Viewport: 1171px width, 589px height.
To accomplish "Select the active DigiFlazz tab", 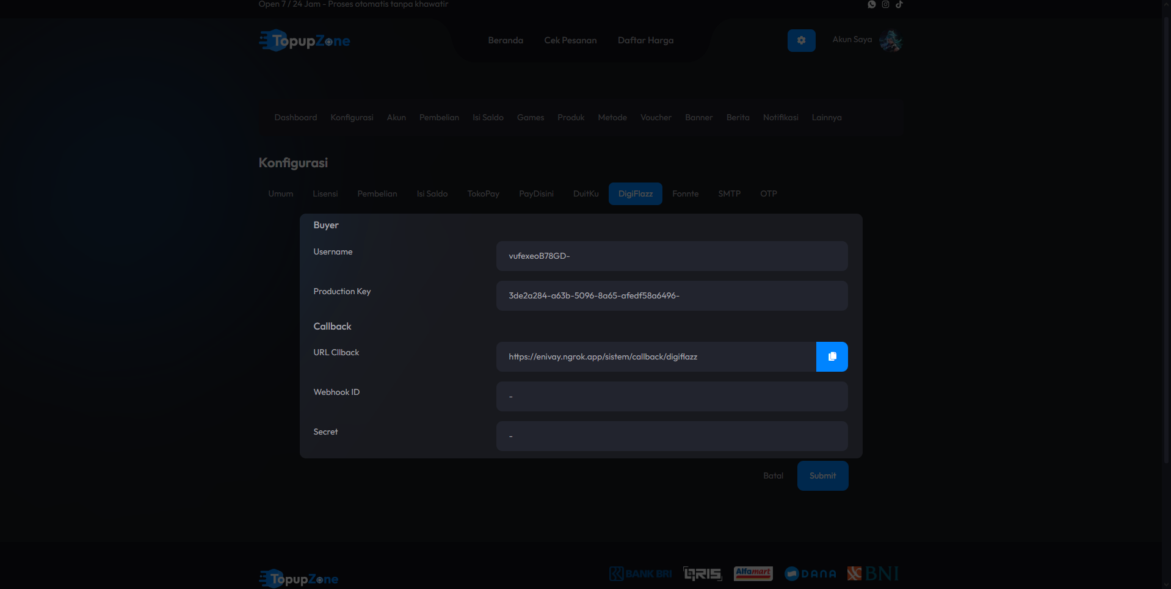I will [636, 193].
